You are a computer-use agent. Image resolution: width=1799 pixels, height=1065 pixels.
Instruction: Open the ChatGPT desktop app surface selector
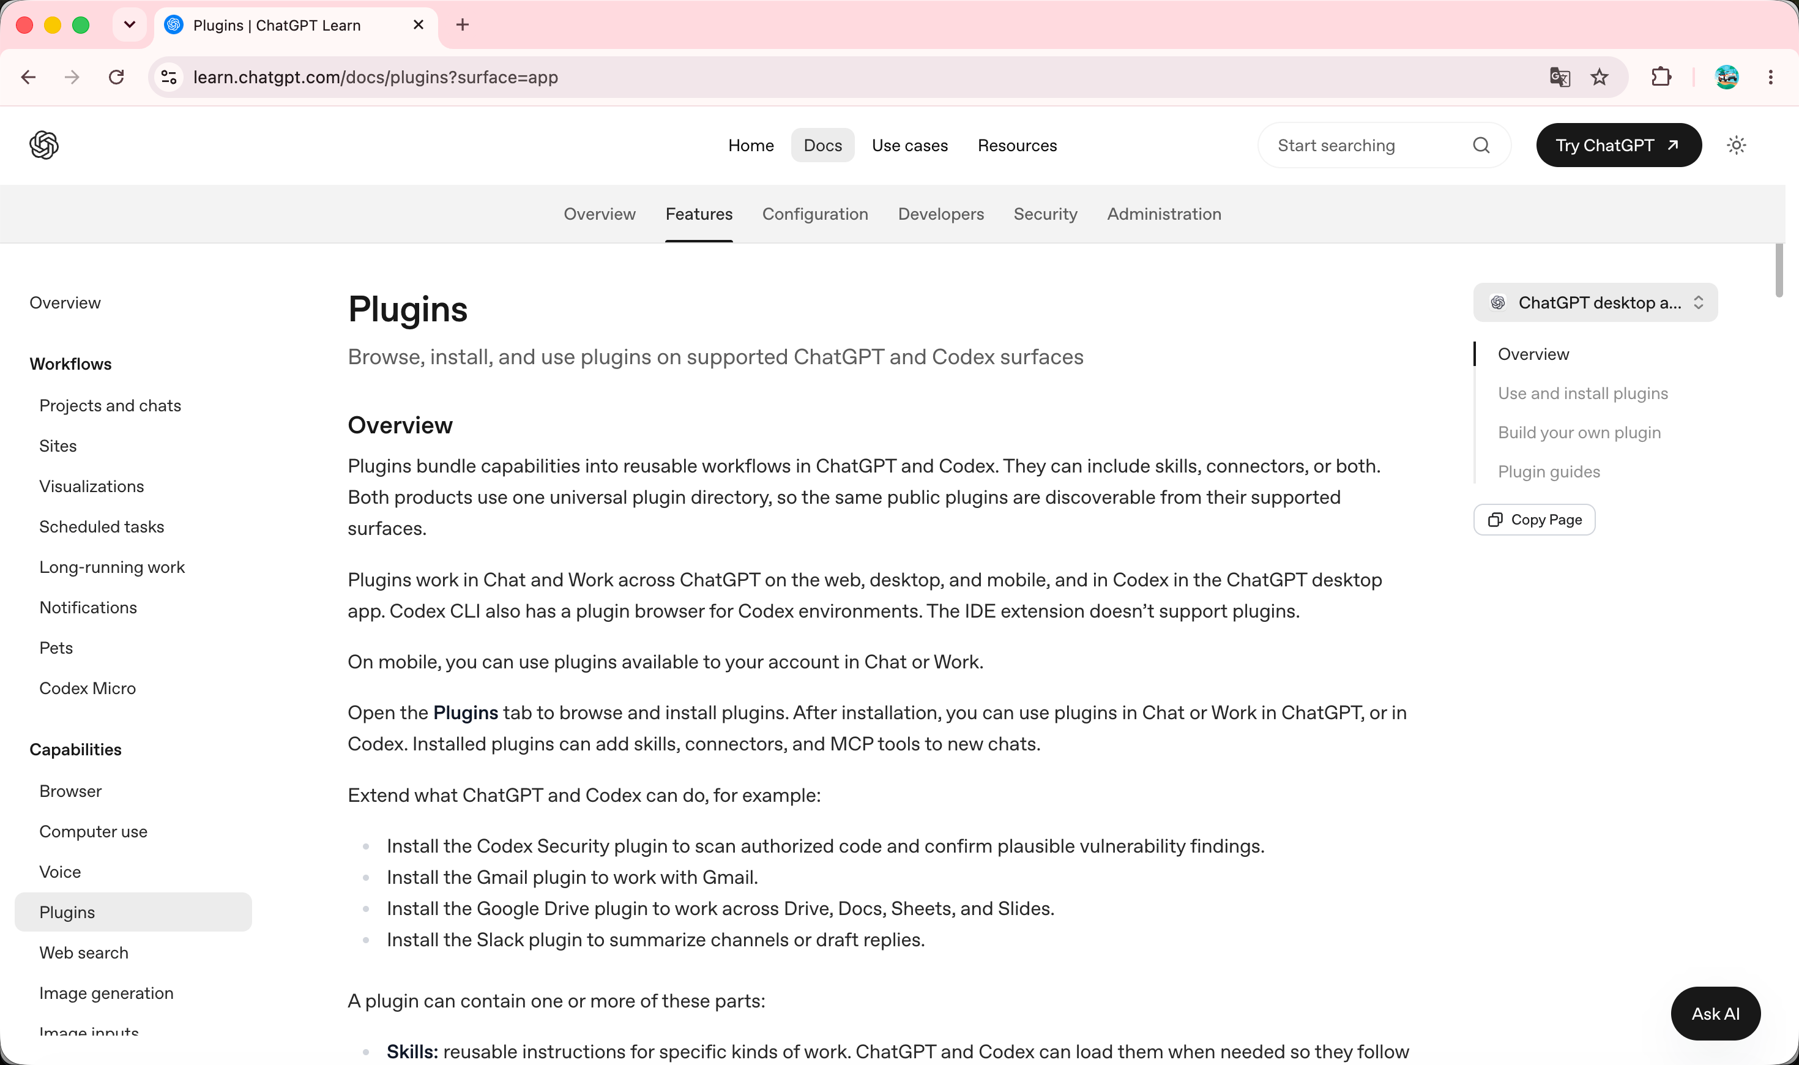[1595, 303]
